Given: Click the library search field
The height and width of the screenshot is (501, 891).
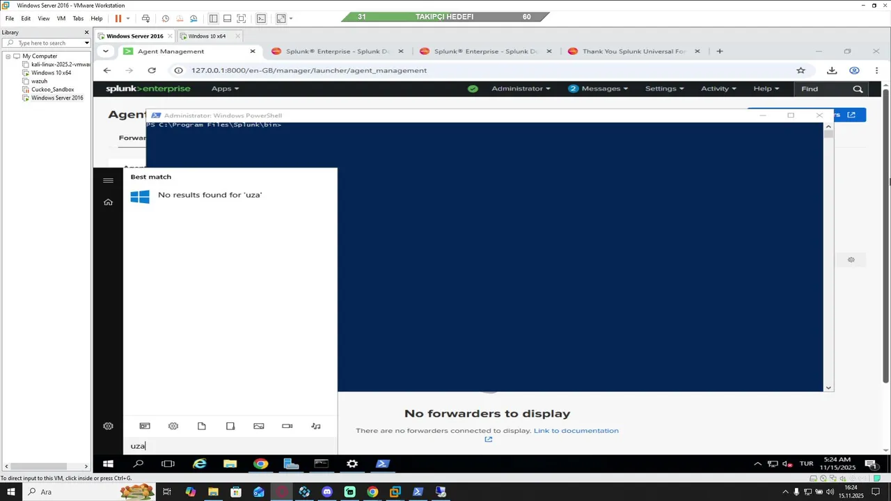Looking at the screenshot, I should tap(47, 43).
